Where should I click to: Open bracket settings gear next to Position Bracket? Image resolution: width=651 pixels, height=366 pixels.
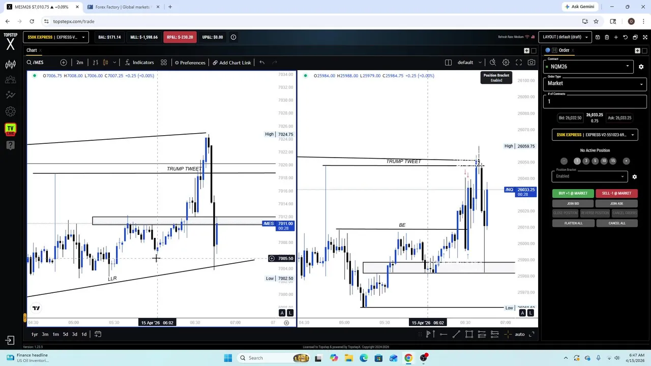coord(634,177)
